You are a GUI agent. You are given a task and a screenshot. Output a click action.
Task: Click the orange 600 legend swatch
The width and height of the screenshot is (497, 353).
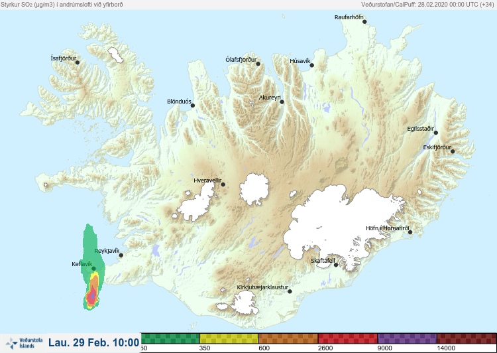(x=288, y=338)
